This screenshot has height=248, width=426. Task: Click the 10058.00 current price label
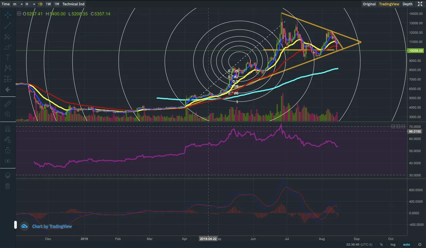coord(416,51)
